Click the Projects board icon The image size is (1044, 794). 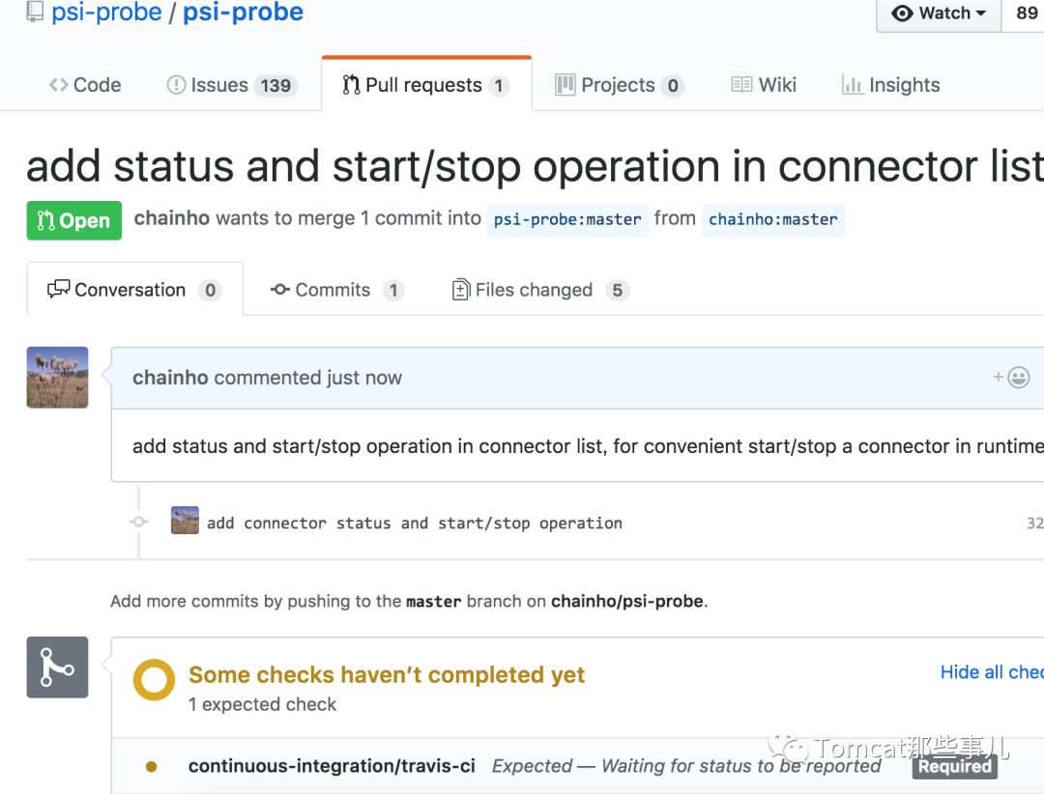coord(565,85)
